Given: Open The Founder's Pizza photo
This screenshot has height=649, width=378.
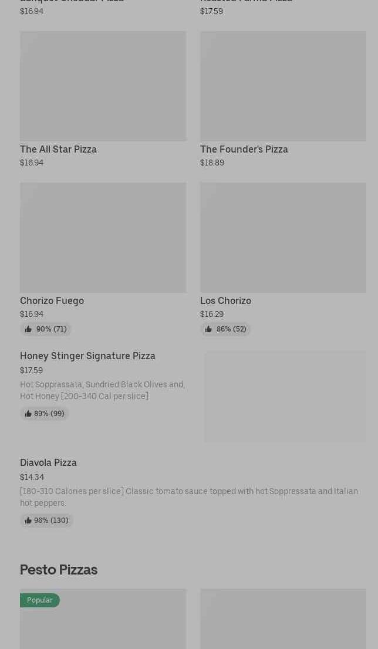Looking at the screenshot, I should (x=283, y=86).
